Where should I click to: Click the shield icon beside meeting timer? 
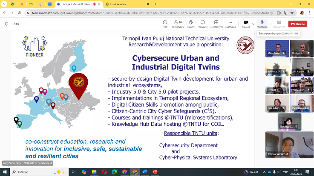6,24
